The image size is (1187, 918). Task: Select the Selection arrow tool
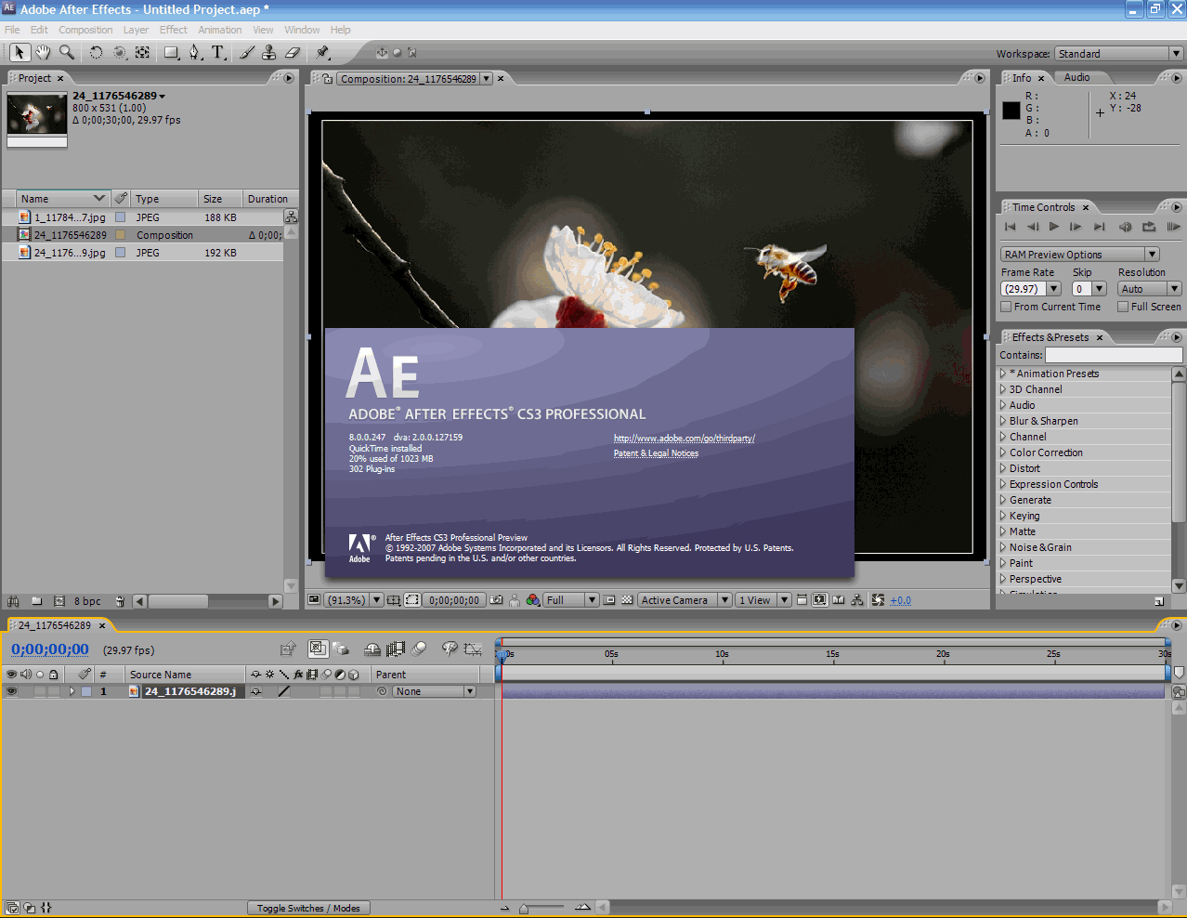pyautogui.click(x=20, y=52)
